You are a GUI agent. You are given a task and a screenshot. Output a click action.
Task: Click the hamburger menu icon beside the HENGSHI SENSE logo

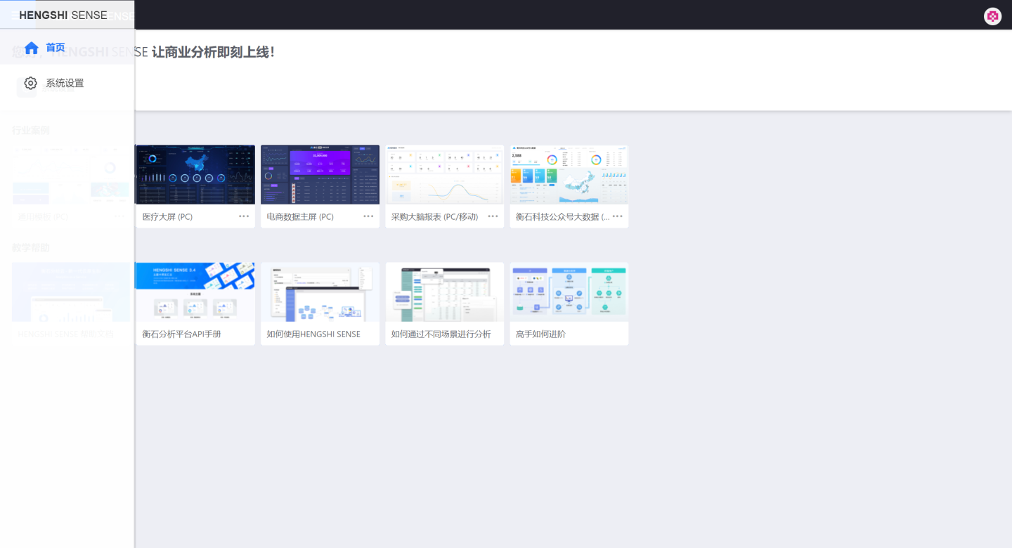(14, 15)
